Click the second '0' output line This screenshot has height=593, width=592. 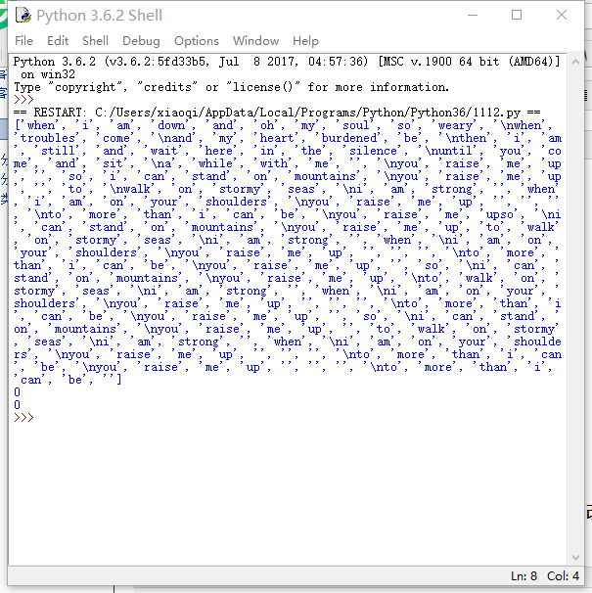pyautogui.click(x=17, y=405)
